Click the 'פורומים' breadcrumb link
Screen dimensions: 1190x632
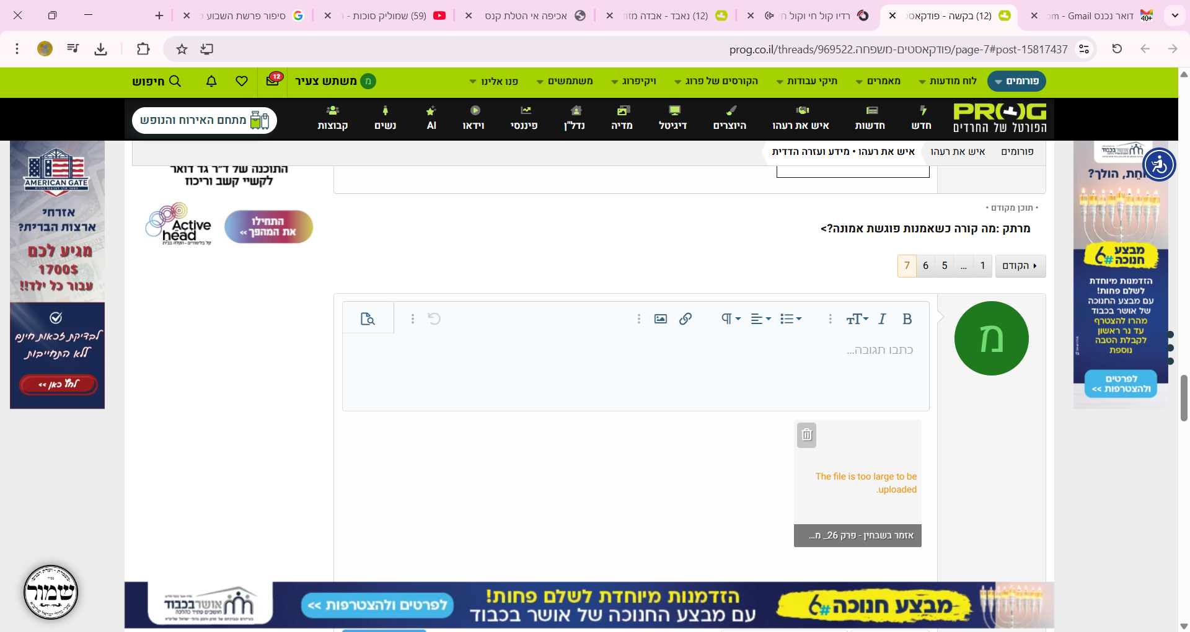1018,152
